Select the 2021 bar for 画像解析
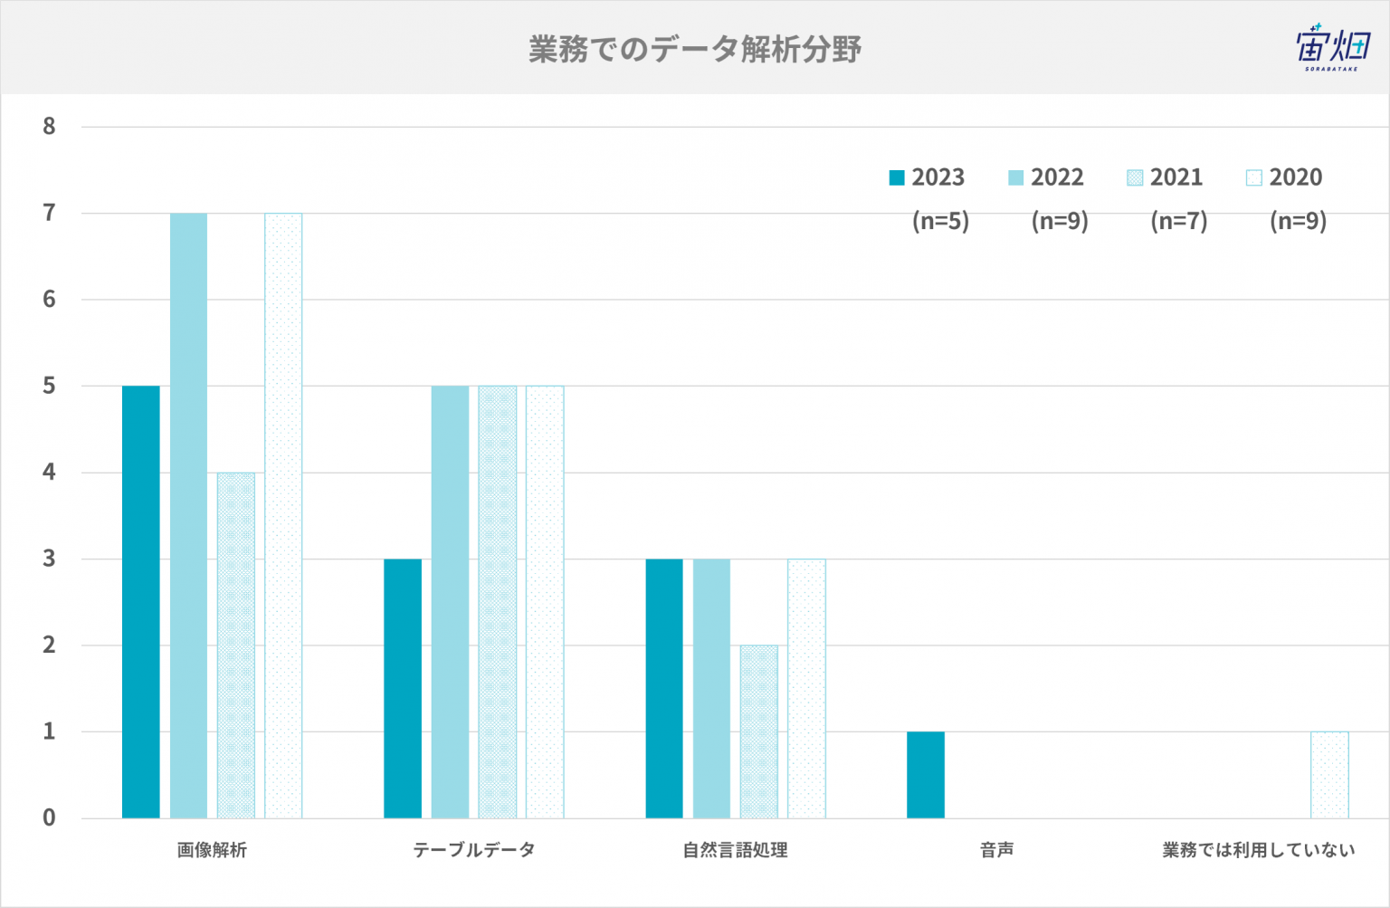The width and height of the screenshot is (1390, 908). coord(236,645)
